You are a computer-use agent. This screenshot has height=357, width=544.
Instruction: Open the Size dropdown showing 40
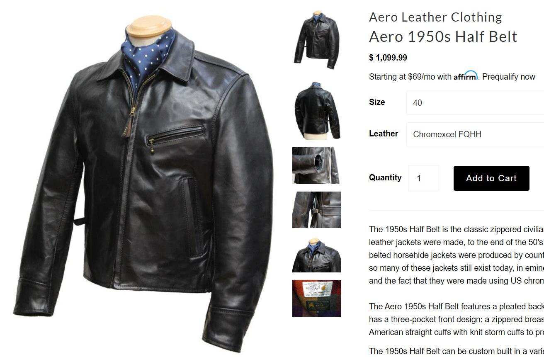click(x=475, y=103)
